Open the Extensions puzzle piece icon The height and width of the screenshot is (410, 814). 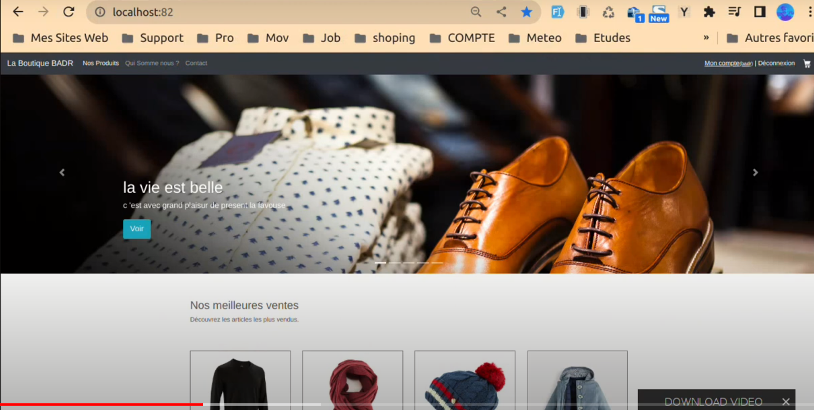tap(709, 12)
